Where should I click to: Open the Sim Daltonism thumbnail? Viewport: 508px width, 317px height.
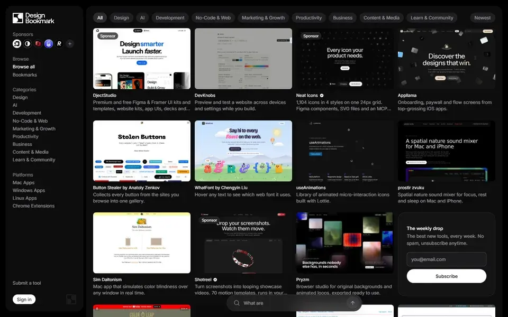click(x=142, y=243)
